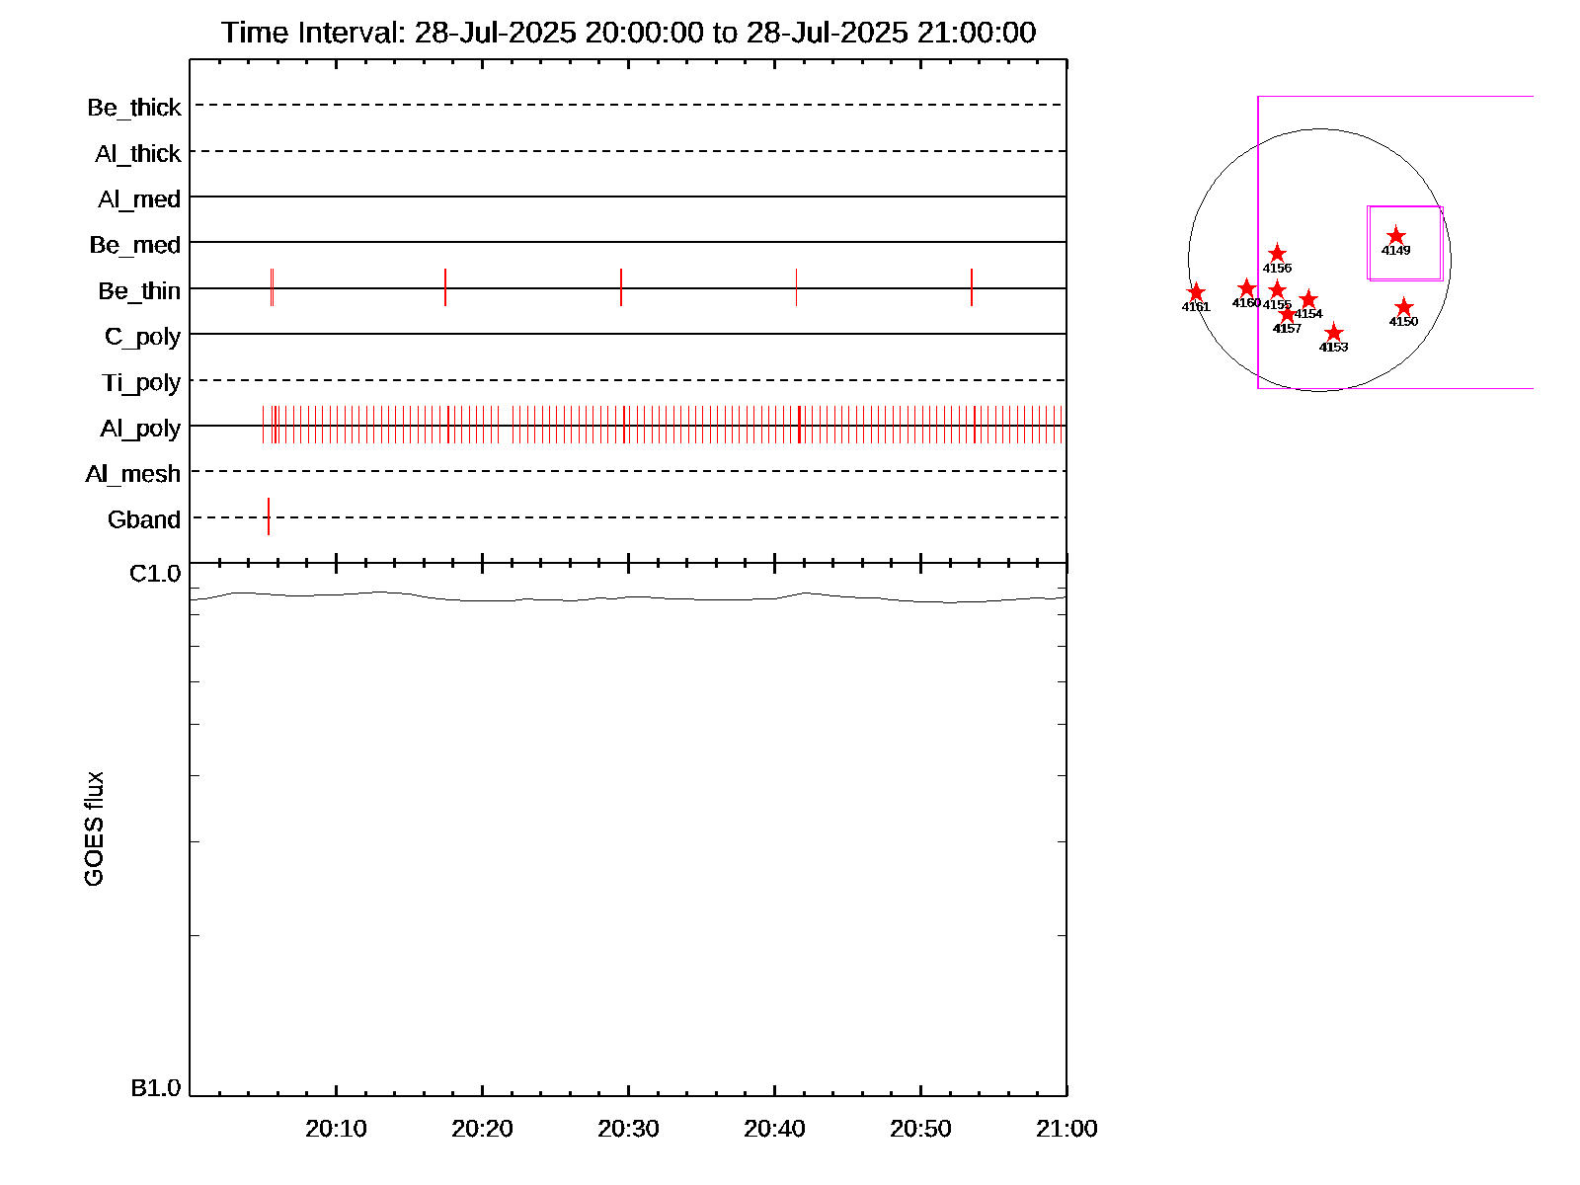The image size is (1580, 1185).
Task: Click the GOES flux axis title
Action: pos(94,829)
